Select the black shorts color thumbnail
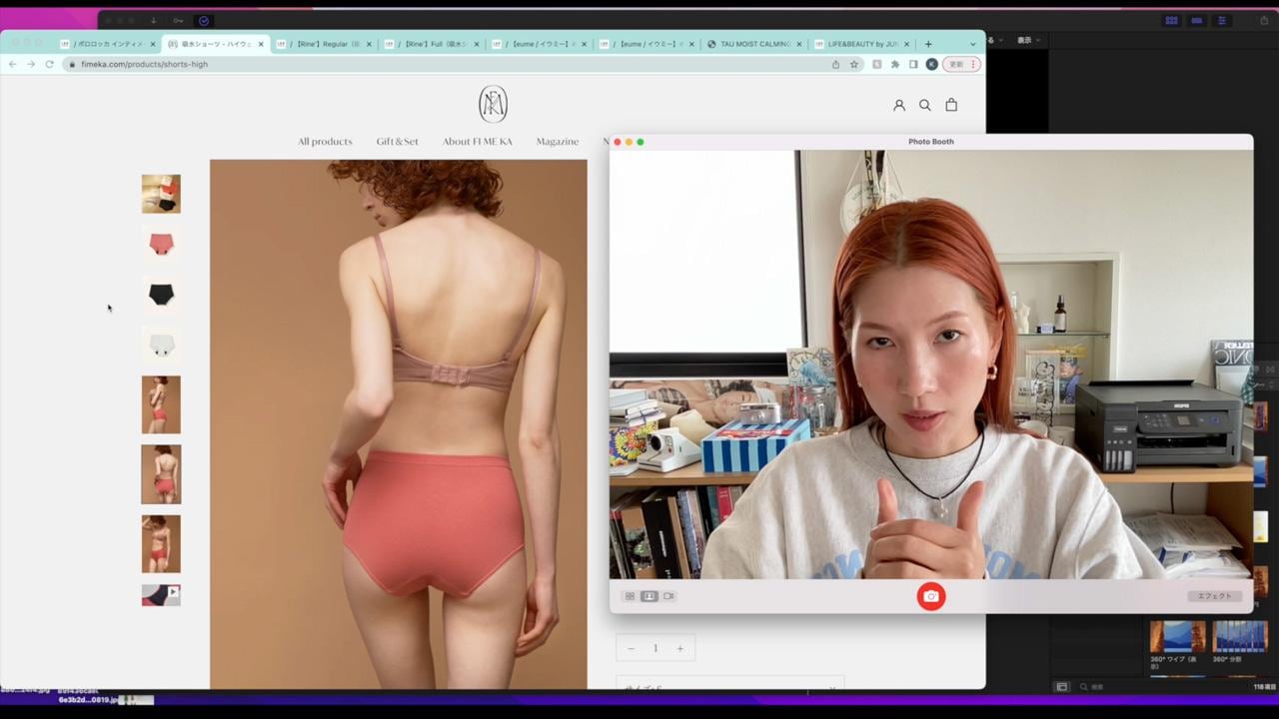This screenshot has width=1279, height=719. click(x=161, y=294)
